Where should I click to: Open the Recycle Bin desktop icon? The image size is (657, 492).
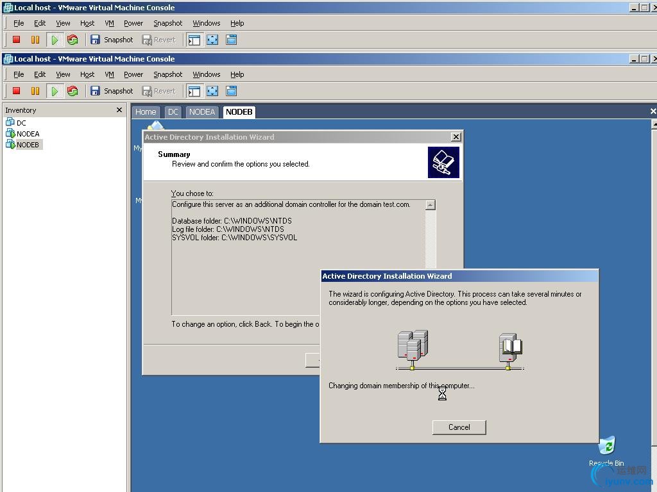(606, 451)
